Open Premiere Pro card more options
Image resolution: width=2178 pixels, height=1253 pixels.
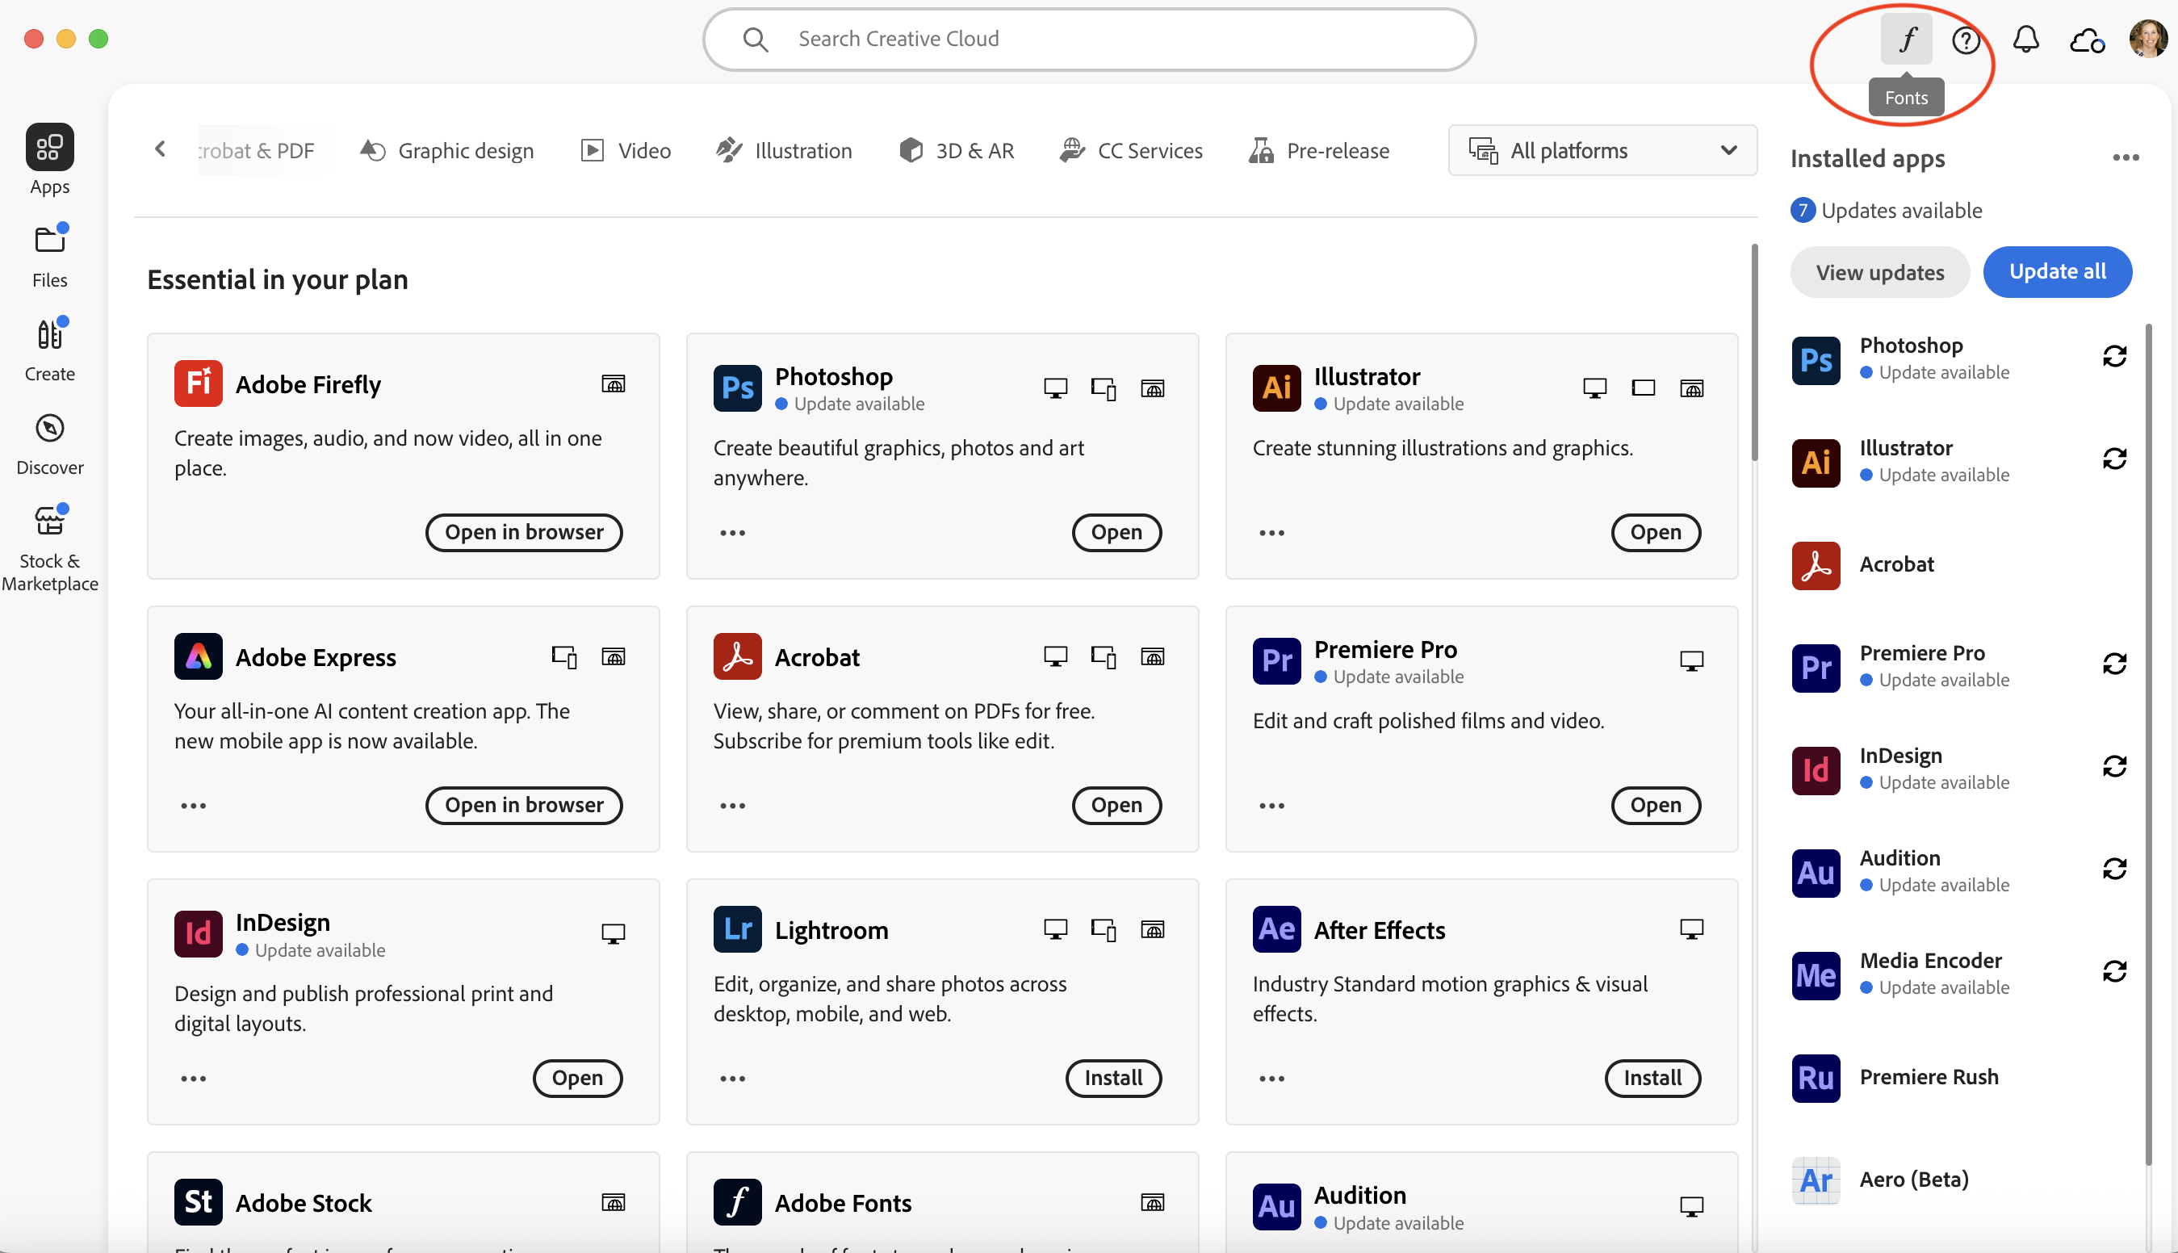click(1271, 807)
